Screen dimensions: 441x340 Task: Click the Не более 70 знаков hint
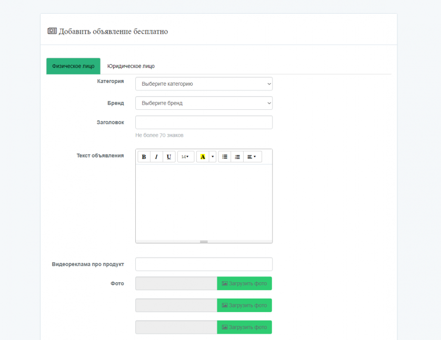click(159, 136)
